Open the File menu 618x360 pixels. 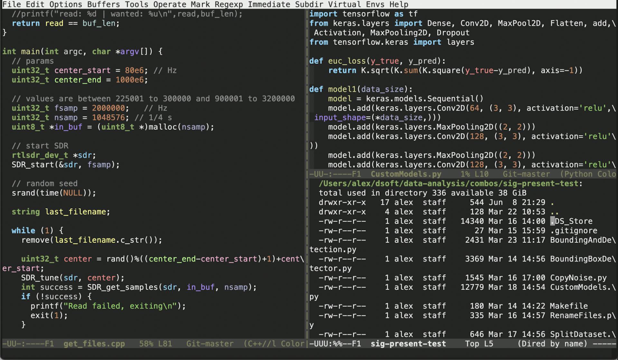click(11, 4)
